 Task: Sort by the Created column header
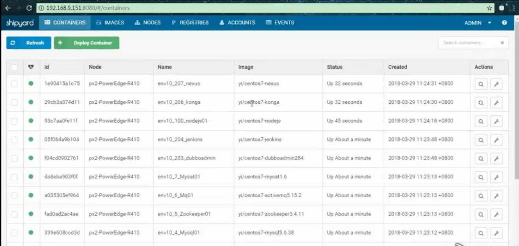click(x=398, y=67)
